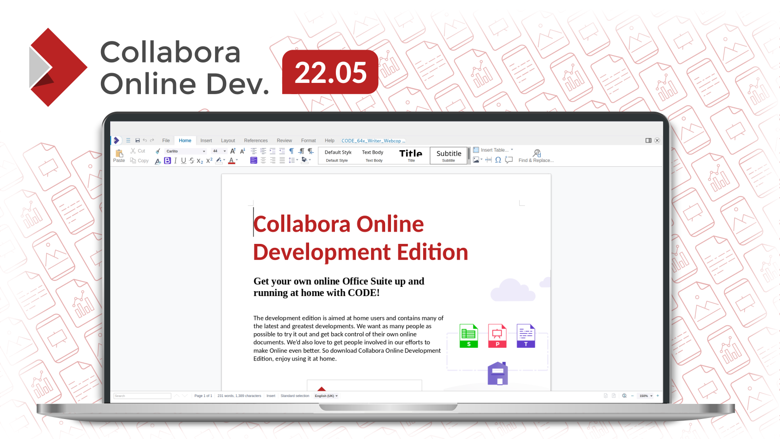Open the Carlito font name dropdown
The image size is (780, 439).
point(204,151)
